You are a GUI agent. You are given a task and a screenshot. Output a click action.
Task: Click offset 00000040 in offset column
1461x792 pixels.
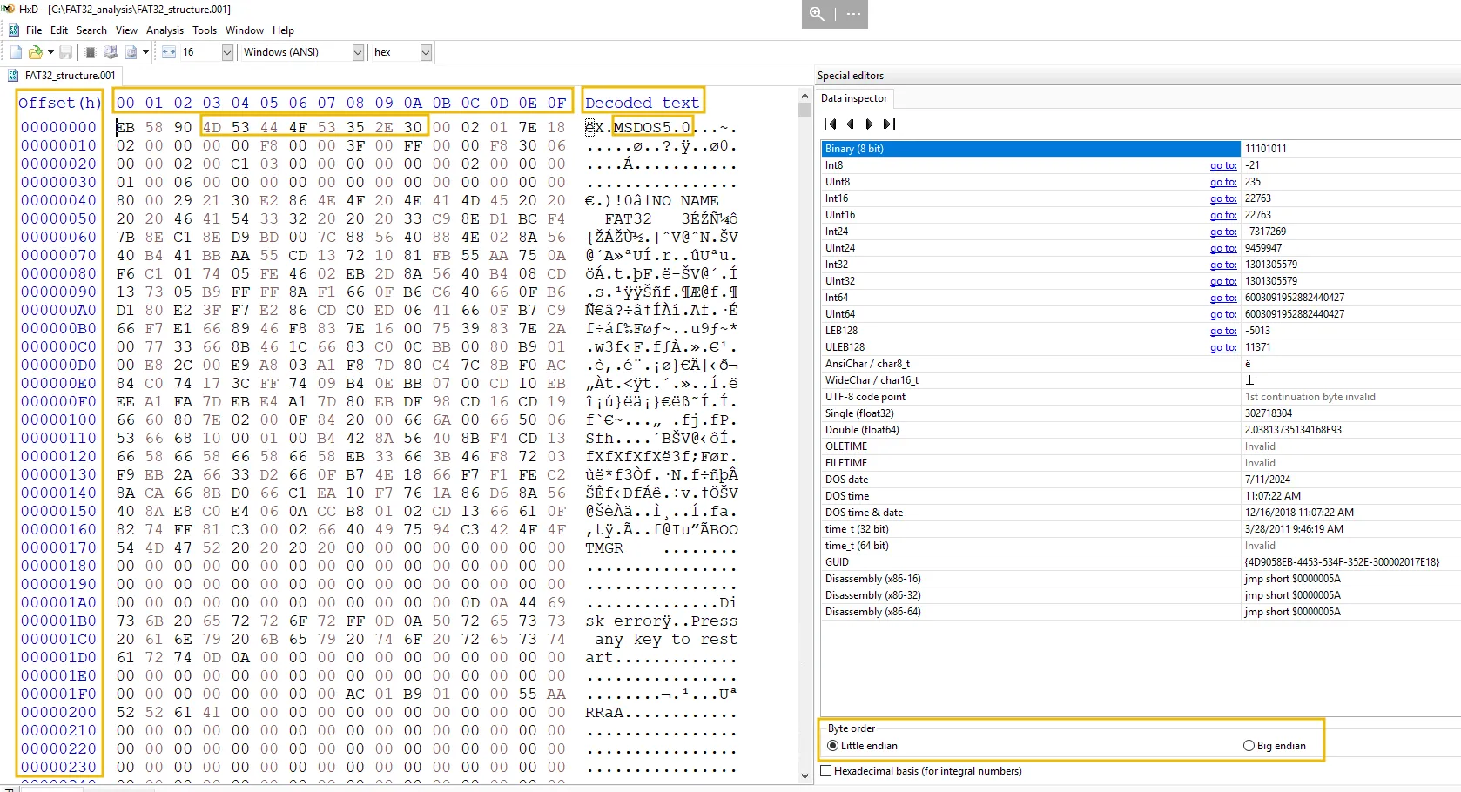(58, 200)
